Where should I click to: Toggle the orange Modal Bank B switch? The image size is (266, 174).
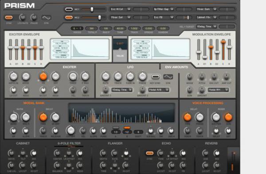[127, 128]
